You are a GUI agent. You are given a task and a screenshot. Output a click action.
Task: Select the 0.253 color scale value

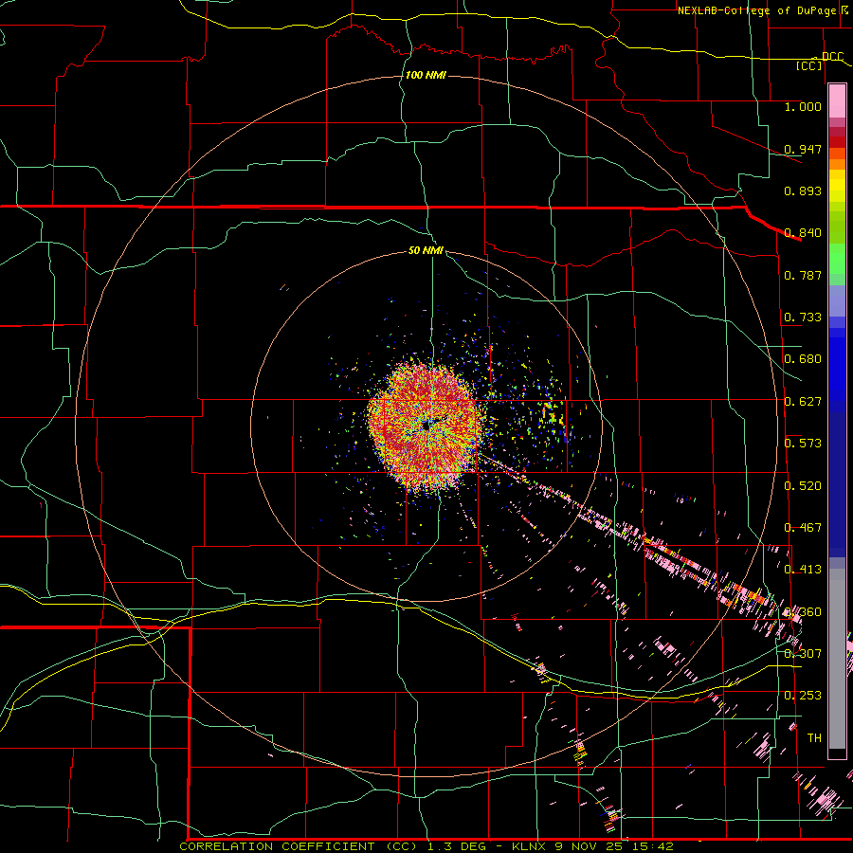click(x=803, y=696)
